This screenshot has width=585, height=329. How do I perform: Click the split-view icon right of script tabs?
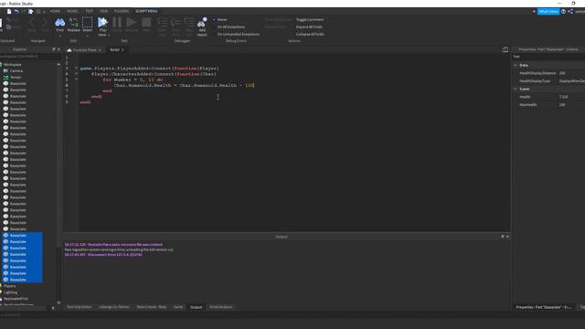coord(505,49)
